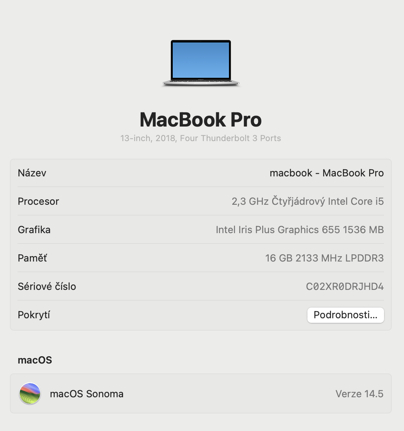This screenshot has height=431, width=404.
Task: Select the 16 GB 2133 MHz LPDDR3 value
Action: 324,258
